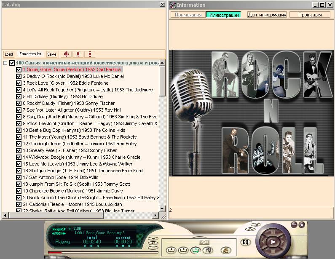Collapse the album tree with the minus box
Viewport: 335px width, 259px height.
coord(5,63)
